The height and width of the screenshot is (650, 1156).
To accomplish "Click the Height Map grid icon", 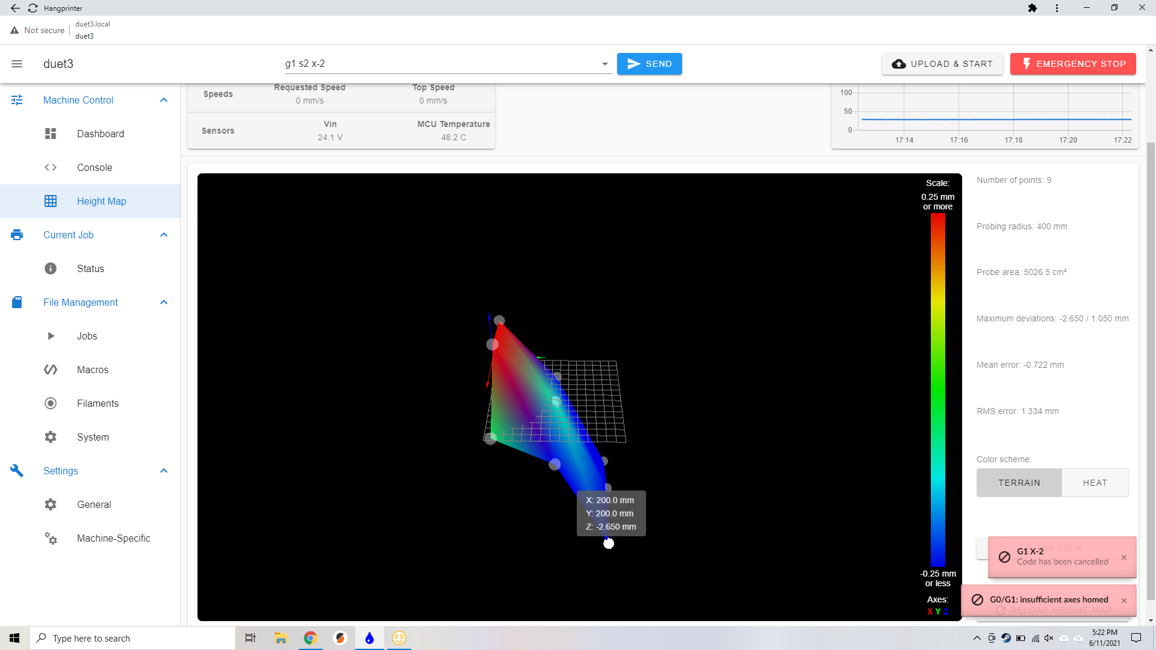I will point(51,201).
